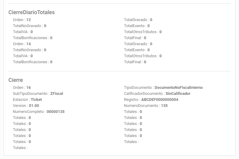Click the NumeroDocumento value 135
Screen dimensions: 239x159
[164, 106]
